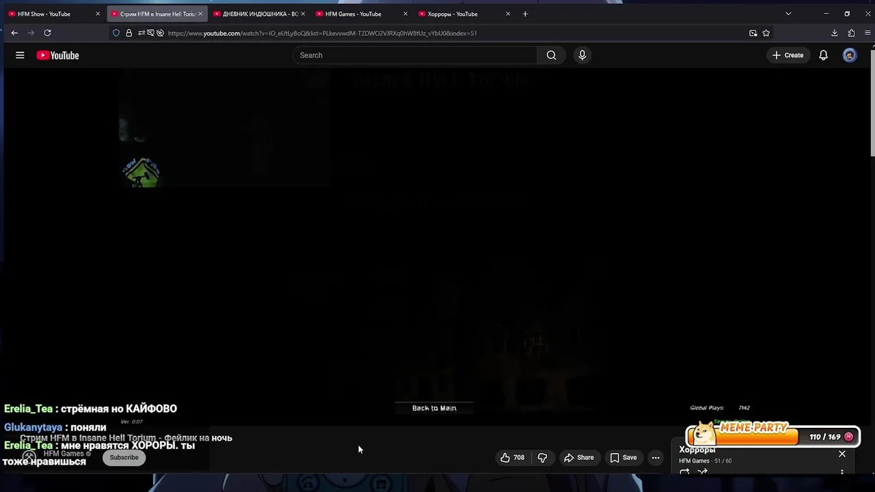Toggle shuffle playlist icon
Image resolution: width=875 pixels, height=492 pixels.
point(702,472)
